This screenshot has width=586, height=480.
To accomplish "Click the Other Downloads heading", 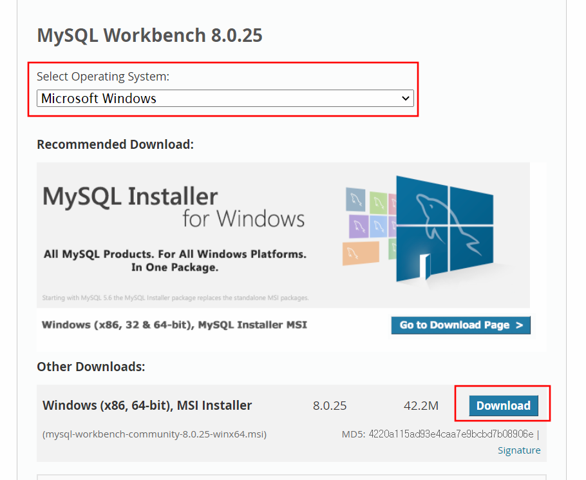I will point(91,367).
